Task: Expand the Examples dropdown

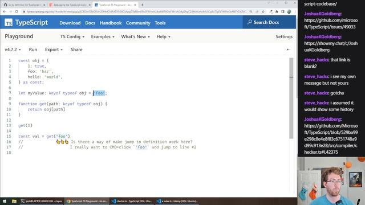Action: click(103, 36)
